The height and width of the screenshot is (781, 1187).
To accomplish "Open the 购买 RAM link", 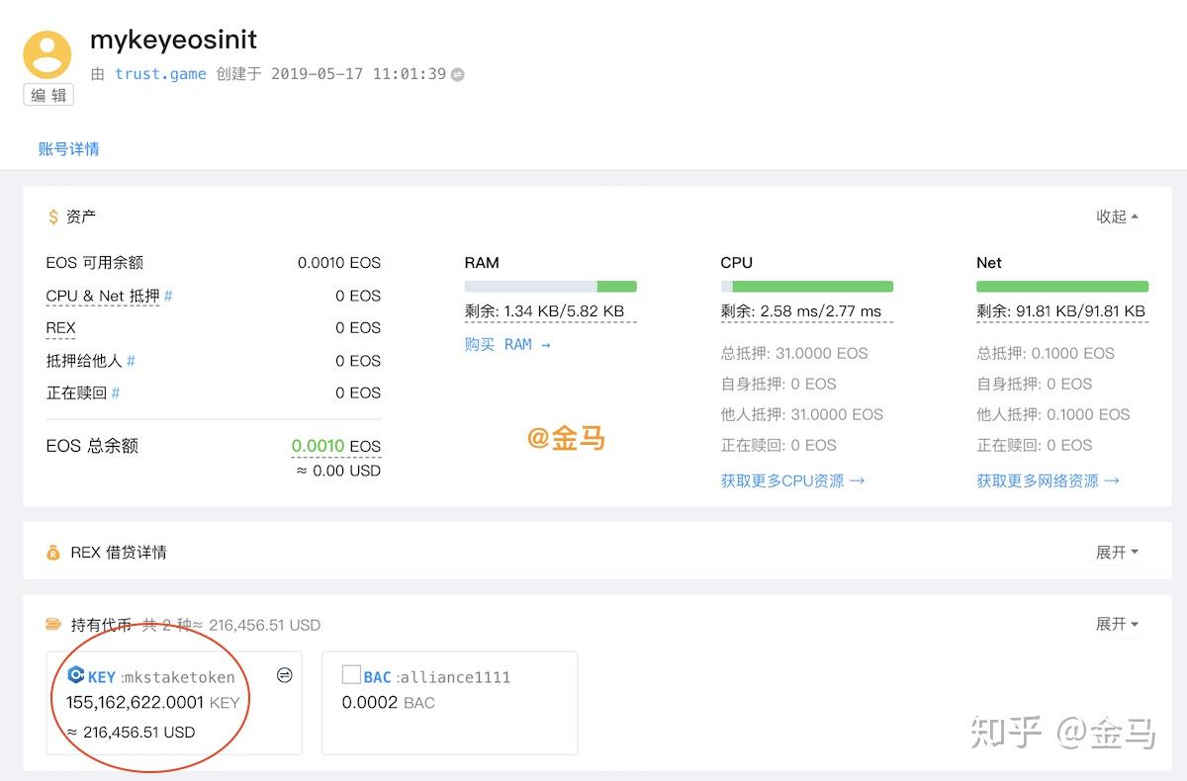I will 507,344.
